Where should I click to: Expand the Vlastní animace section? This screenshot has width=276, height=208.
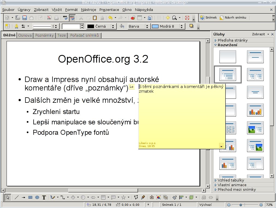click(x=243, y=185)
